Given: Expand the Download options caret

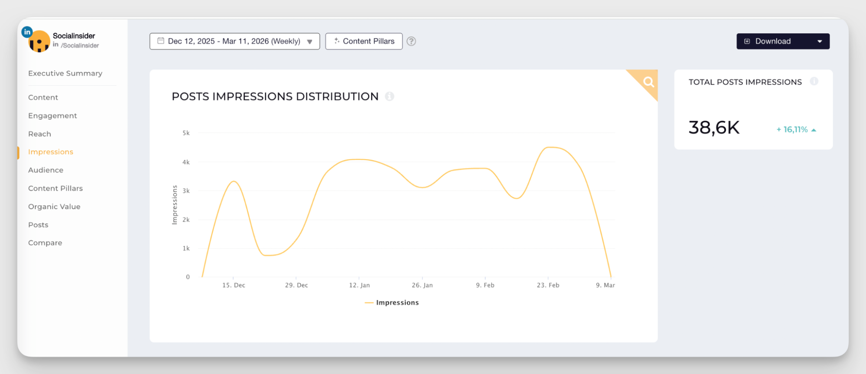Looking at the screenshot, I should click(820, 42).
